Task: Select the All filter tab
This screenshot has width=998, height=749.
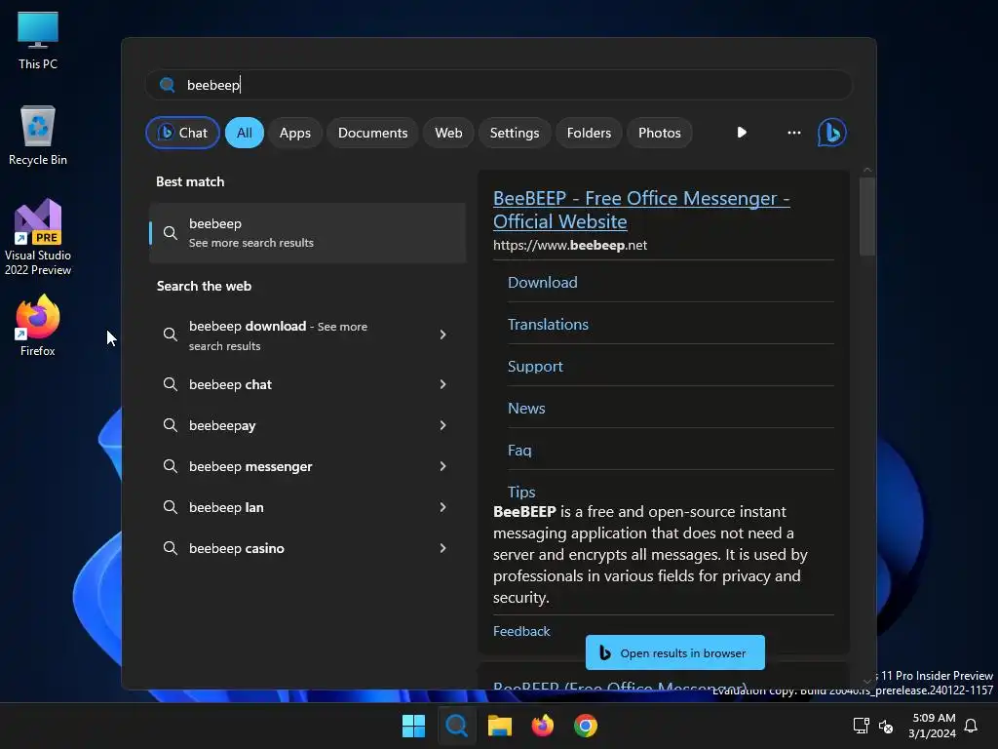Action: 245,133
